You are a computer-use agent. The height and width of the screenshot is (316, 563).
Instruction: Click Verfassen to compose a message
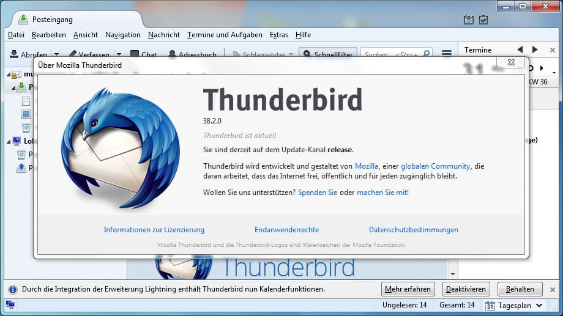pos(89,54)
